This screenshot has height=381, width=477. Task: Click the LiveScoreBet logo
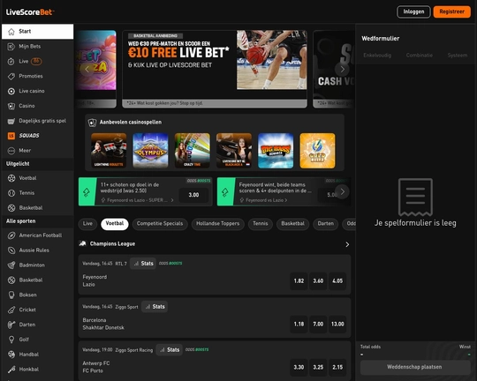click(30, 12)
